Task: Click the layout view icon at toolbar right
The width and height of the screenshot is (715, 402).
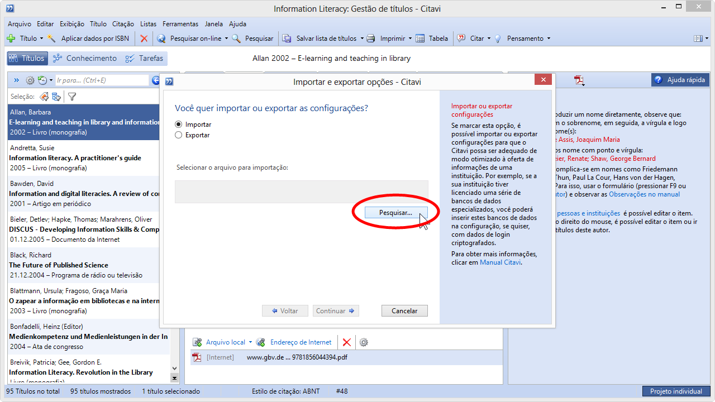Action: (698, 39)
